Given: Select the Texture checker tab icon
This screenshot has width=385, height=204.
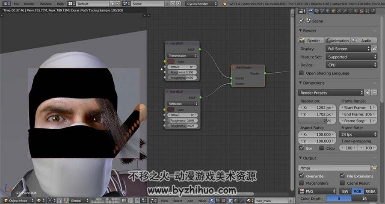Looking at the screenshot, I should [x=361, y=11].
